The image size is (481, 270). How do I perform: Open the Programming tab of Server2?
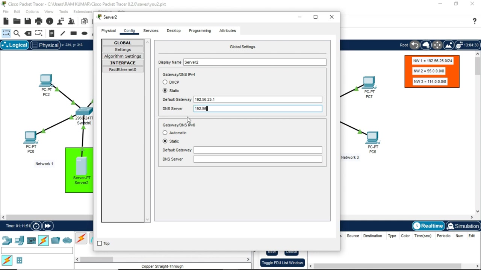pyautogui.click(x=200, y=31)
